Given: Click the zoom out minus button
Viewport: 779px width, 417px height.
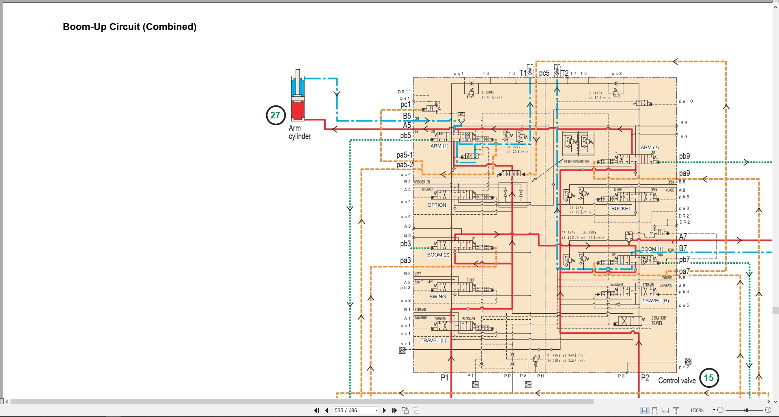Looking at the screenshot, I should click(721, 411).
